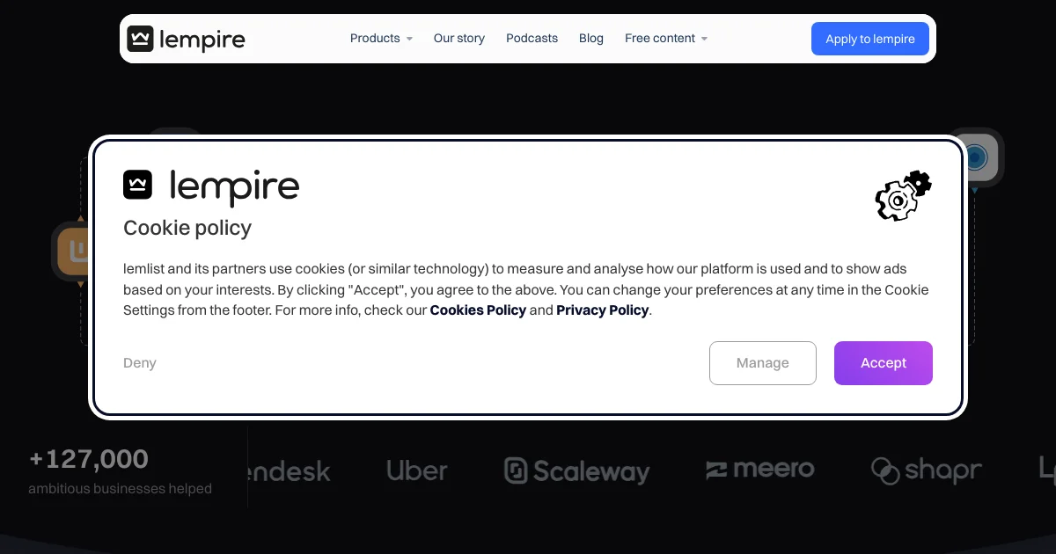Open the Cookies Policy link
This screenshot has width=1056, height=554.
(478, 310)
